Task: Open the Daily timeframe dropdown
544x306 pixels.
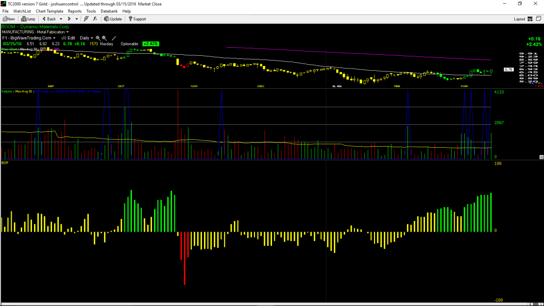Action: (87, 38)
